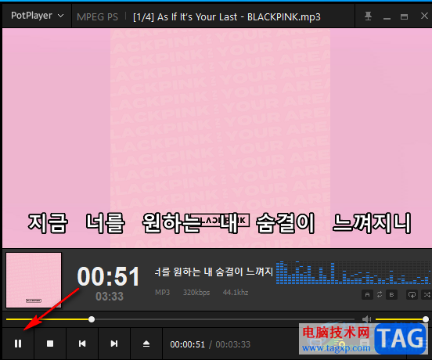Click the MP3 codec label

[x=162, y=292]
